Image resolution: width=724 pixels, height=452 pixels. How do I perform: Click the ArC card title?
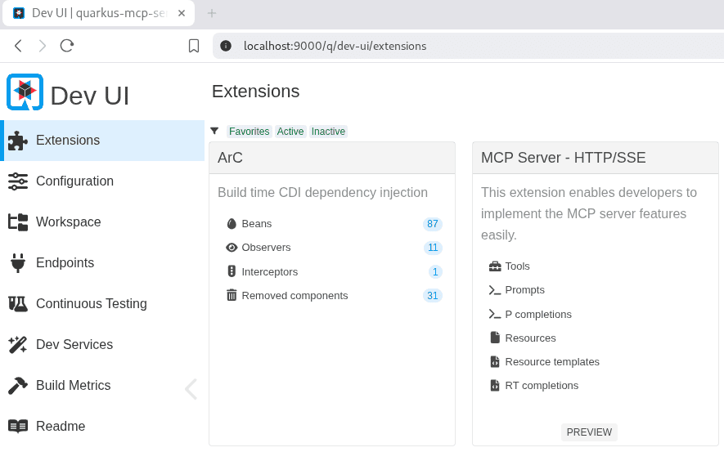click(x=230, y=158)
